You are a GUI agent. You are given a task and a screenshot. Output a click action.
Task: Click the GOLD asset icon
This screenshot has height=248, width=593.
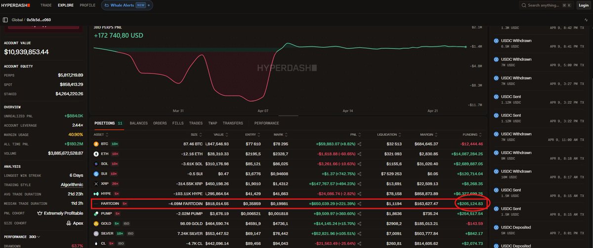[x=96, y=224]
